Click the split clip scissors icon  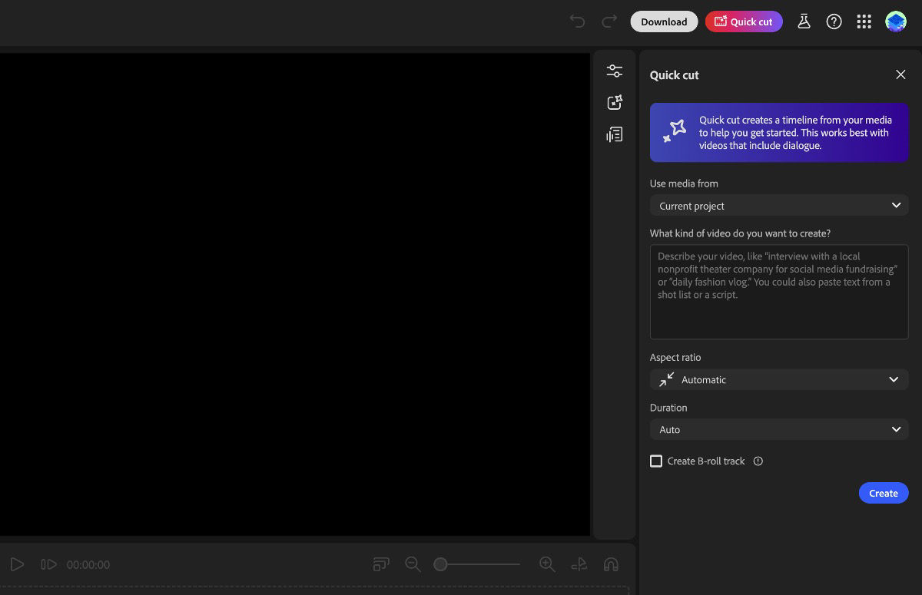coord(579,564)
